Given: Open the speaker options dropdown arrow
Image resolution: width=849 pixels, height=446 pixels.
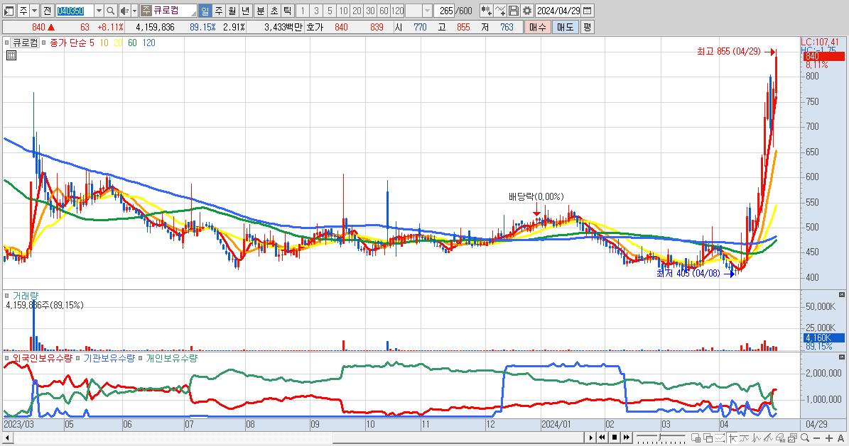Looking at the screenshot, I should (134, 11).
